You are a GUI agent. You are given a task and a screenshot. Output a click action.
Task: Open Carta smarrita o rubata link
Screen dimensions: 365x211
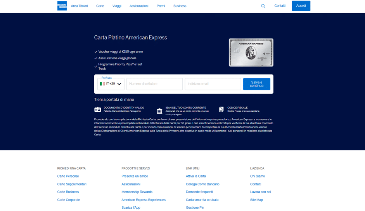[202, 200]
